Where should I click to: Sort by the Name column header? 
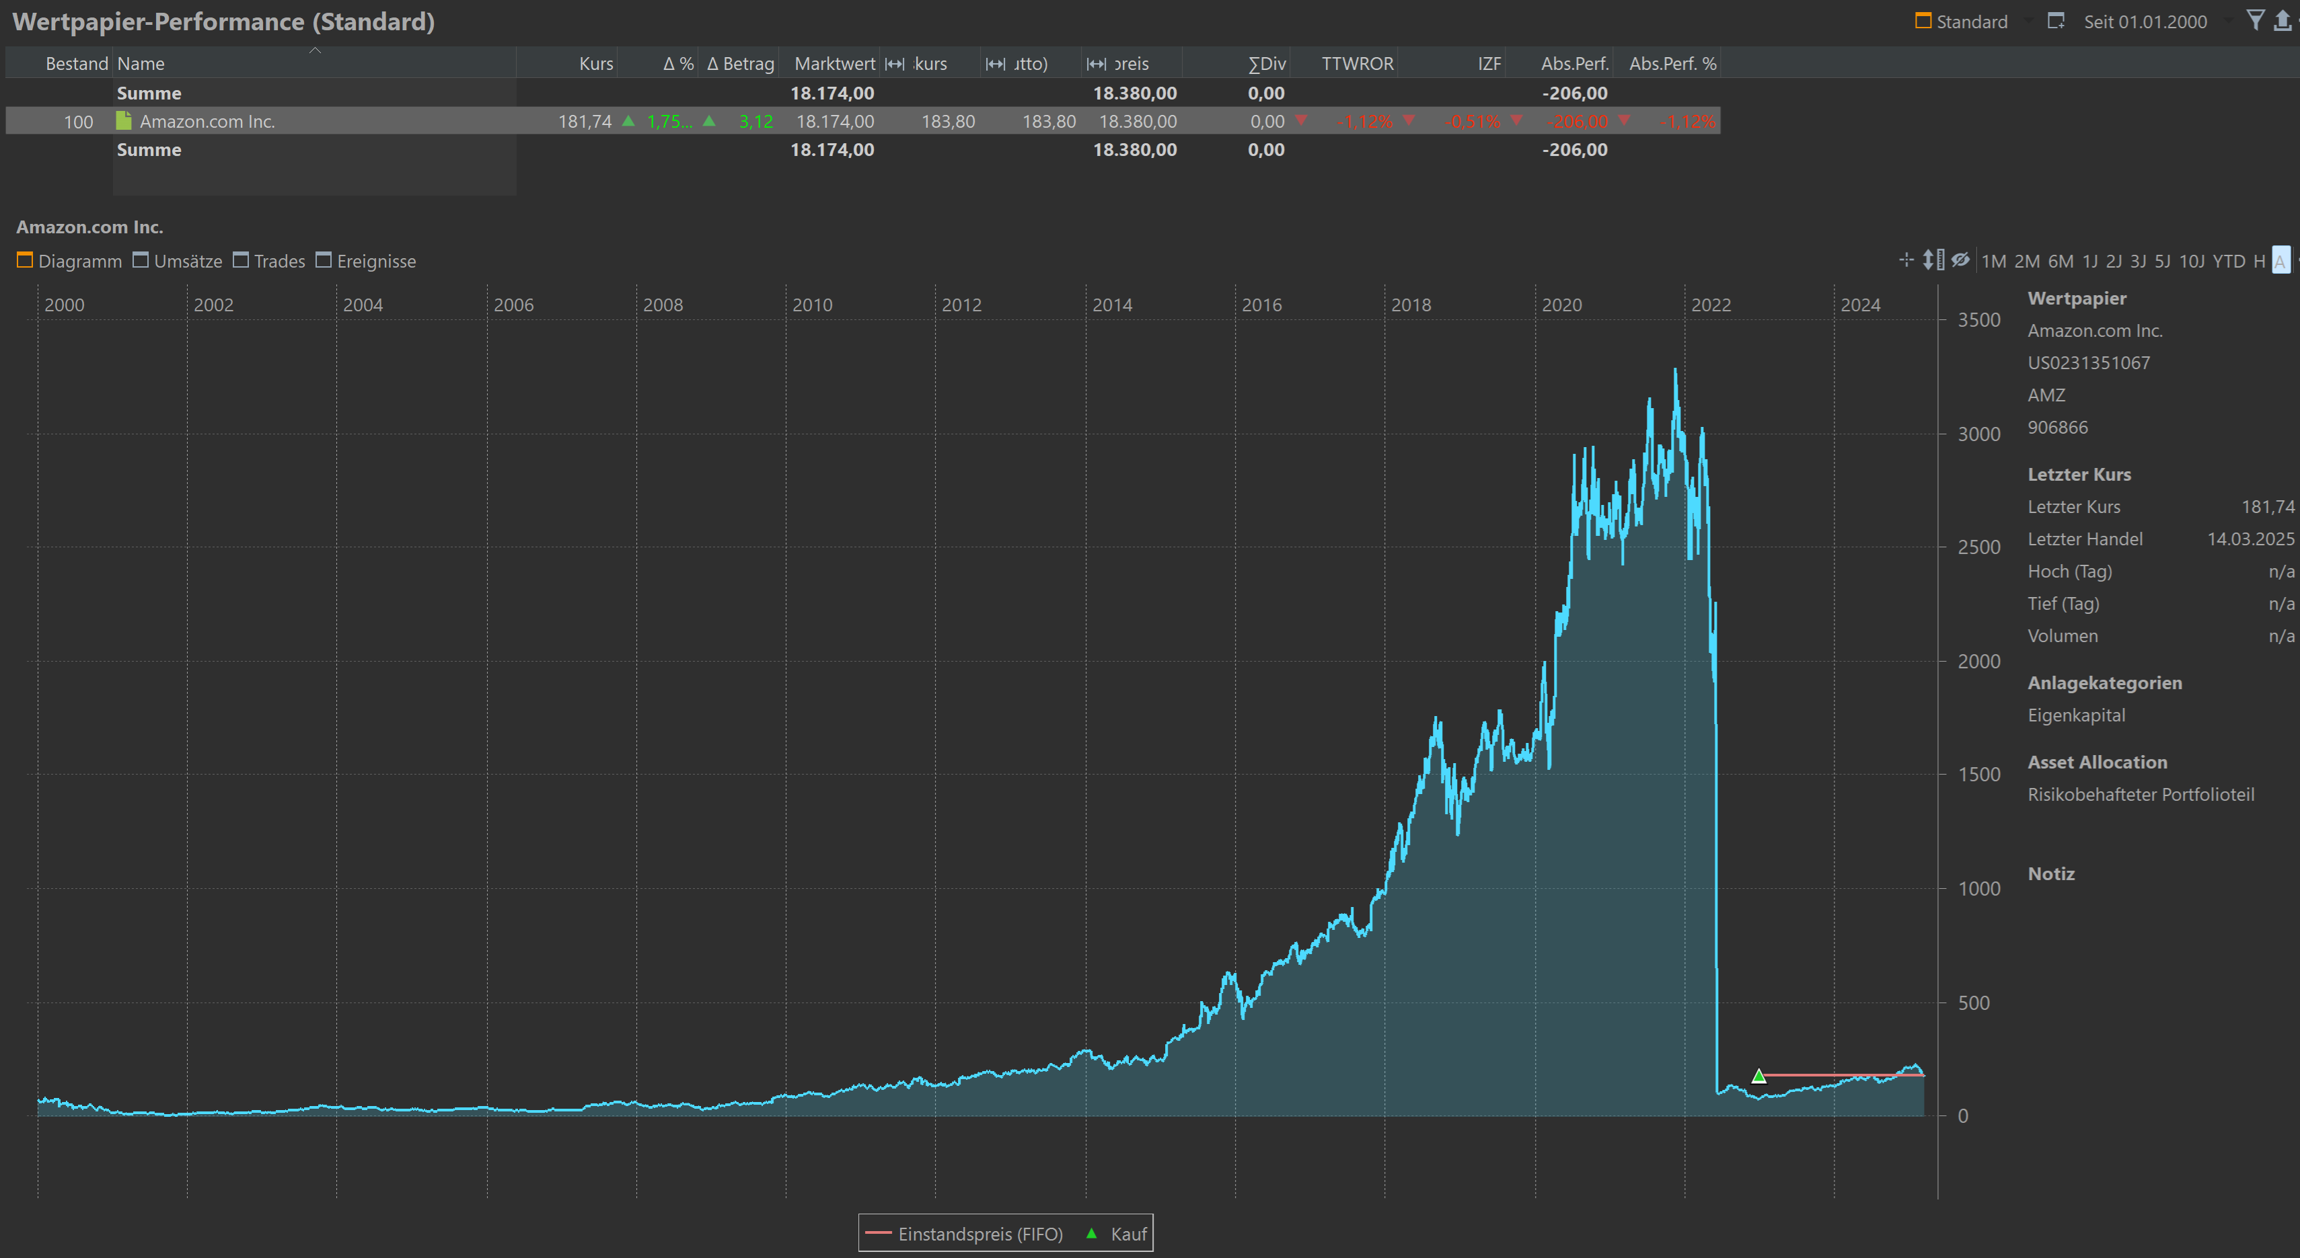pos(141,63)
